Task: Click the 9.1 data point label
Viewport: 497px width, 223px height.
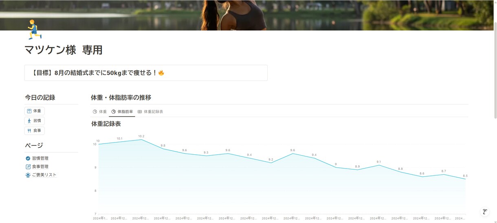Action: point(379,162)
